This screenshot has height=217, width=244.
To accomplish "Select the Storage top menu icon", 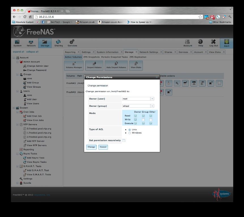I will [45, 43].
